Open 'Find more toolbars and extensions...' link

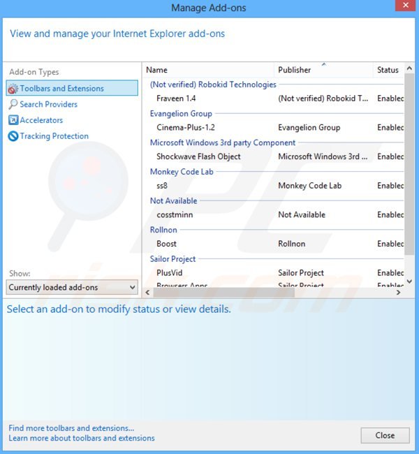pyautogui.click(x=71, y=428)
